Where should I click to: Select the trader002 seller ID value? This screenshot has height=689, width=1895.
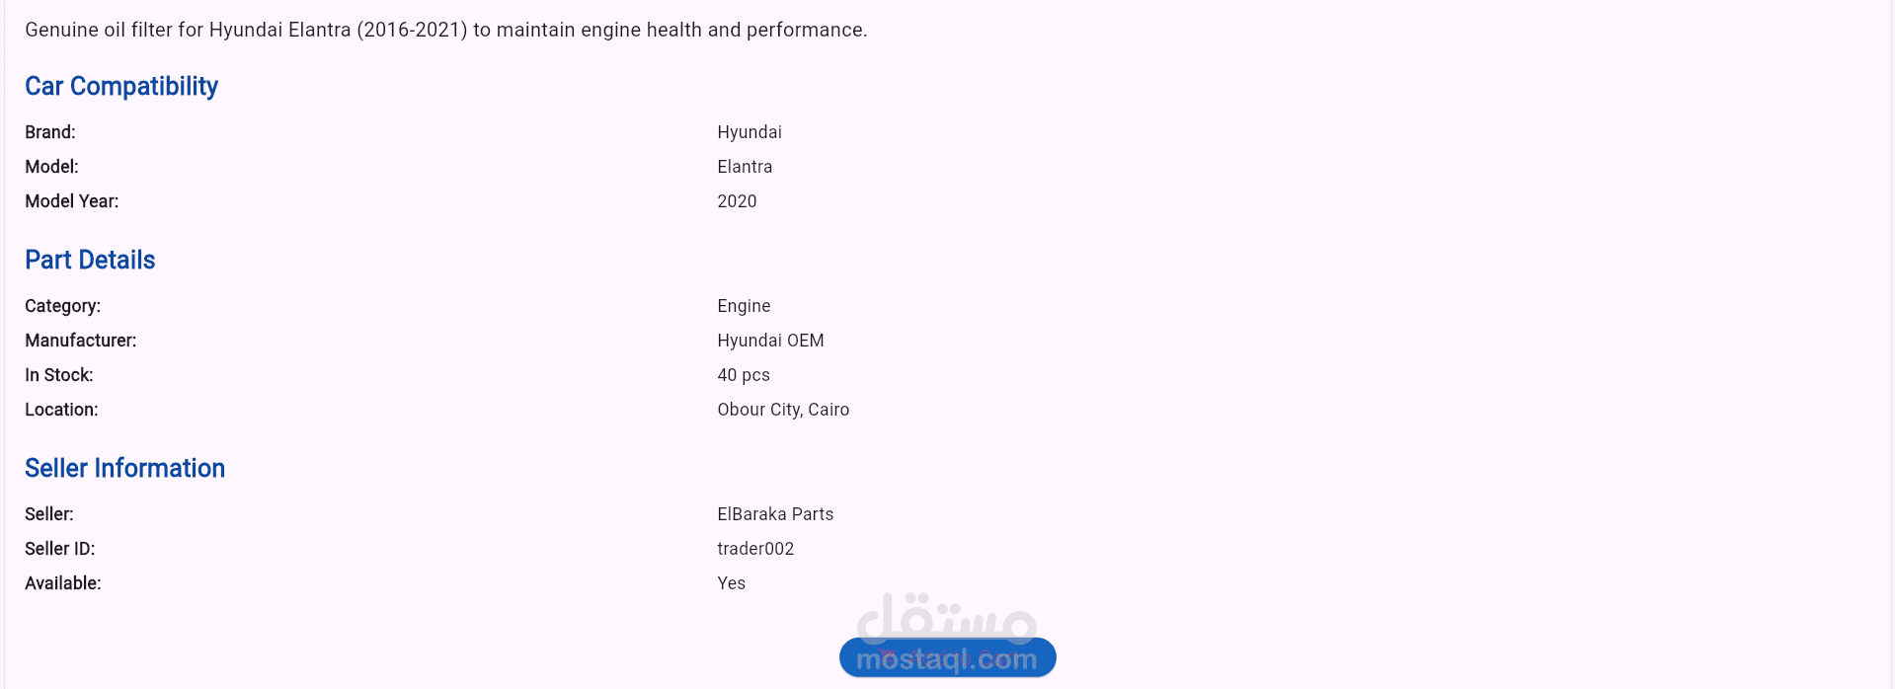[x=755, y=549]
